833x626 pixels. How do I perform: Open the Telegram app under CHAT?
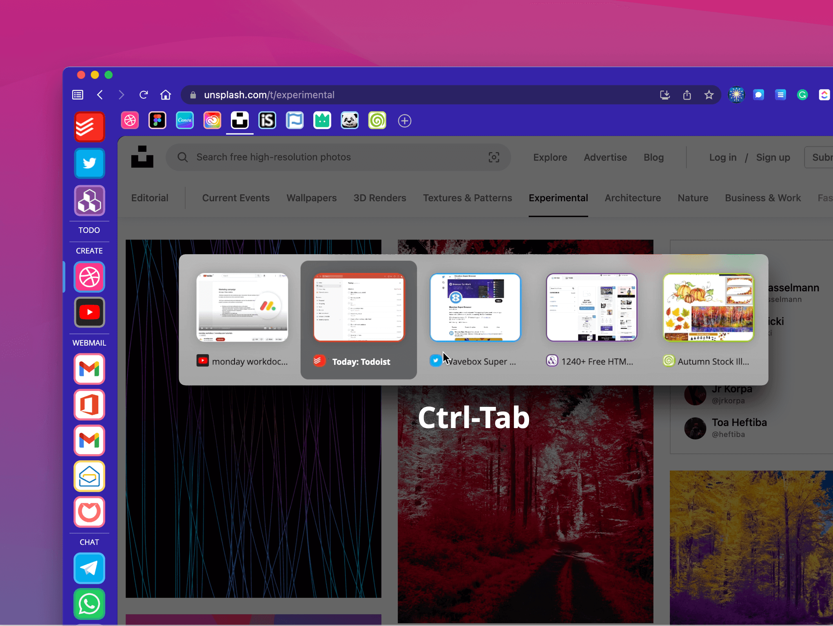89,568
